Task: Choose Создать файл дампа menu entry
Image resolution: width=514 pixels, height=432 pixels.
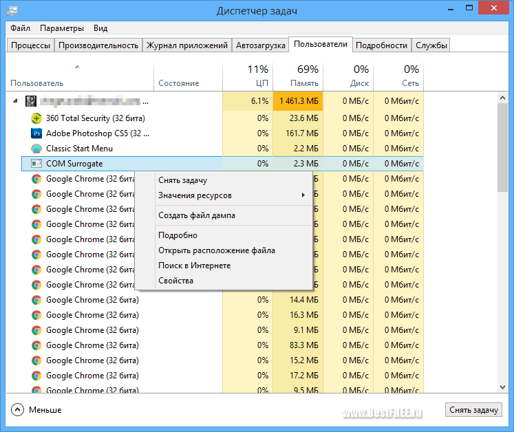Action: 224,215
